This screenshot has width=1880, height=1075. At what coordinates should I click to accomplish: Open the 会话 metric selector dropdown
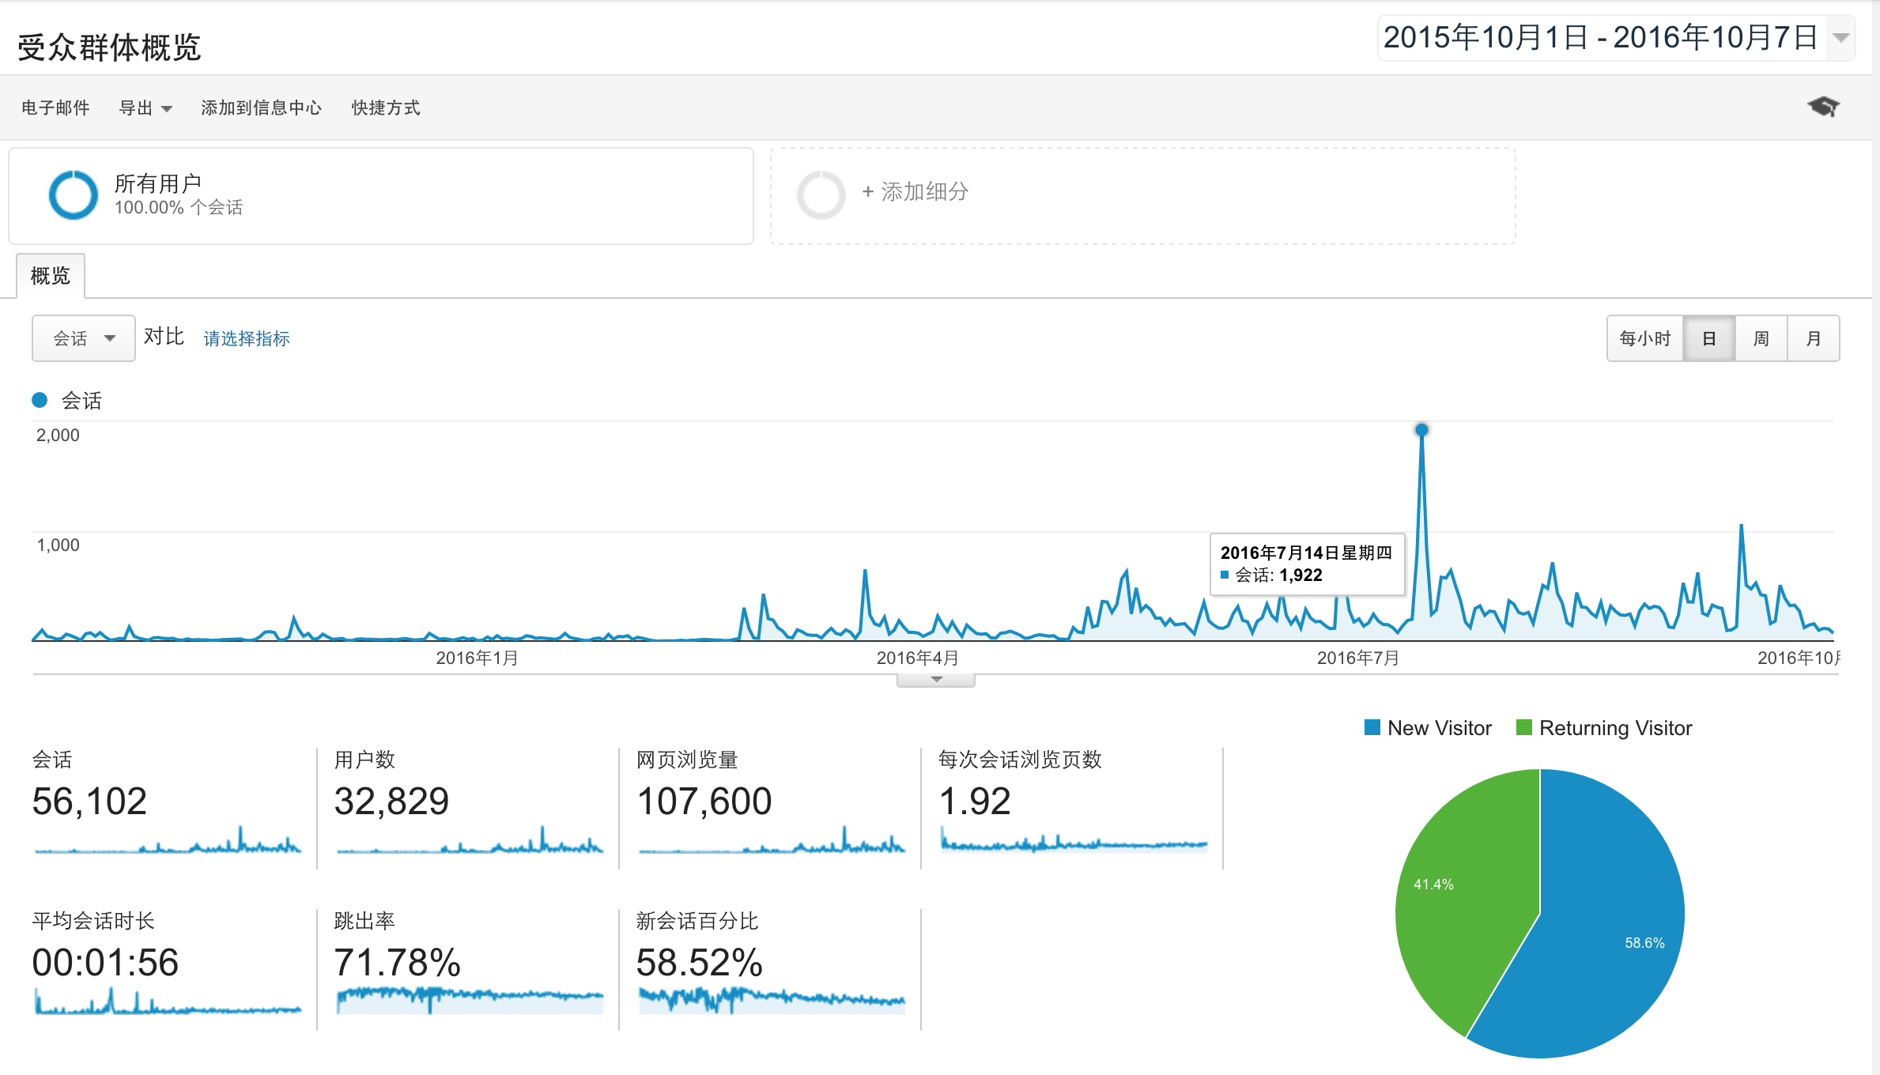(x=83, y=338)
